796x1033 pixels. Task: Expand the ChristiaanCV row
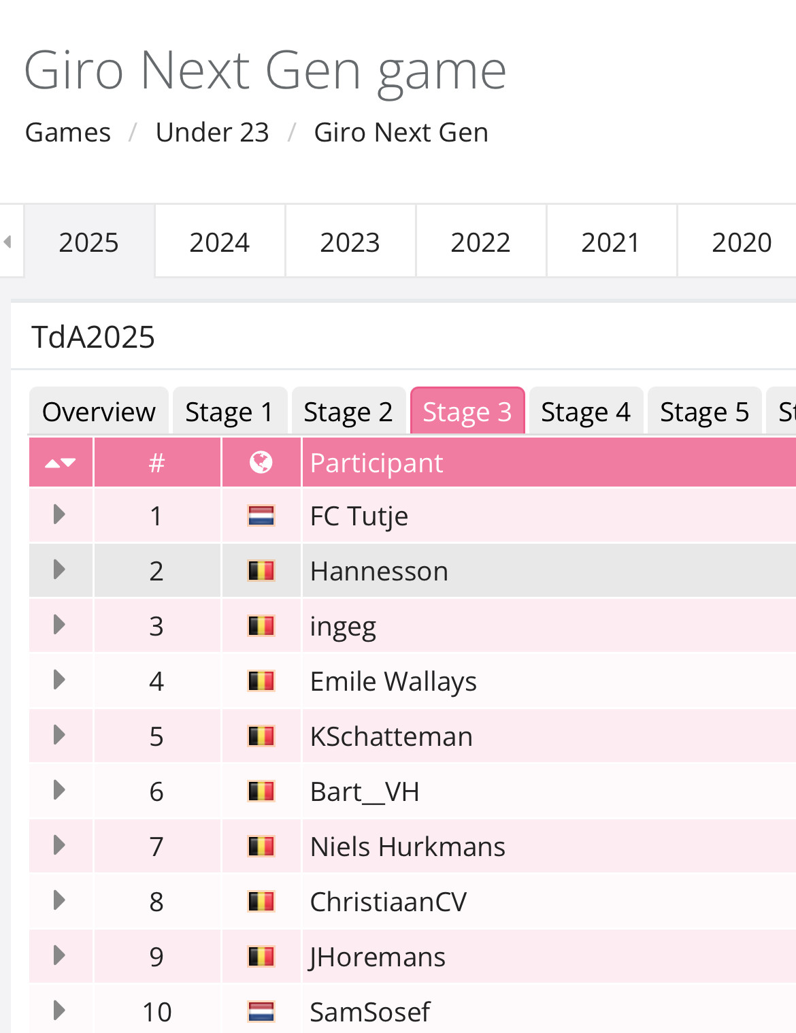click(59, 900)
